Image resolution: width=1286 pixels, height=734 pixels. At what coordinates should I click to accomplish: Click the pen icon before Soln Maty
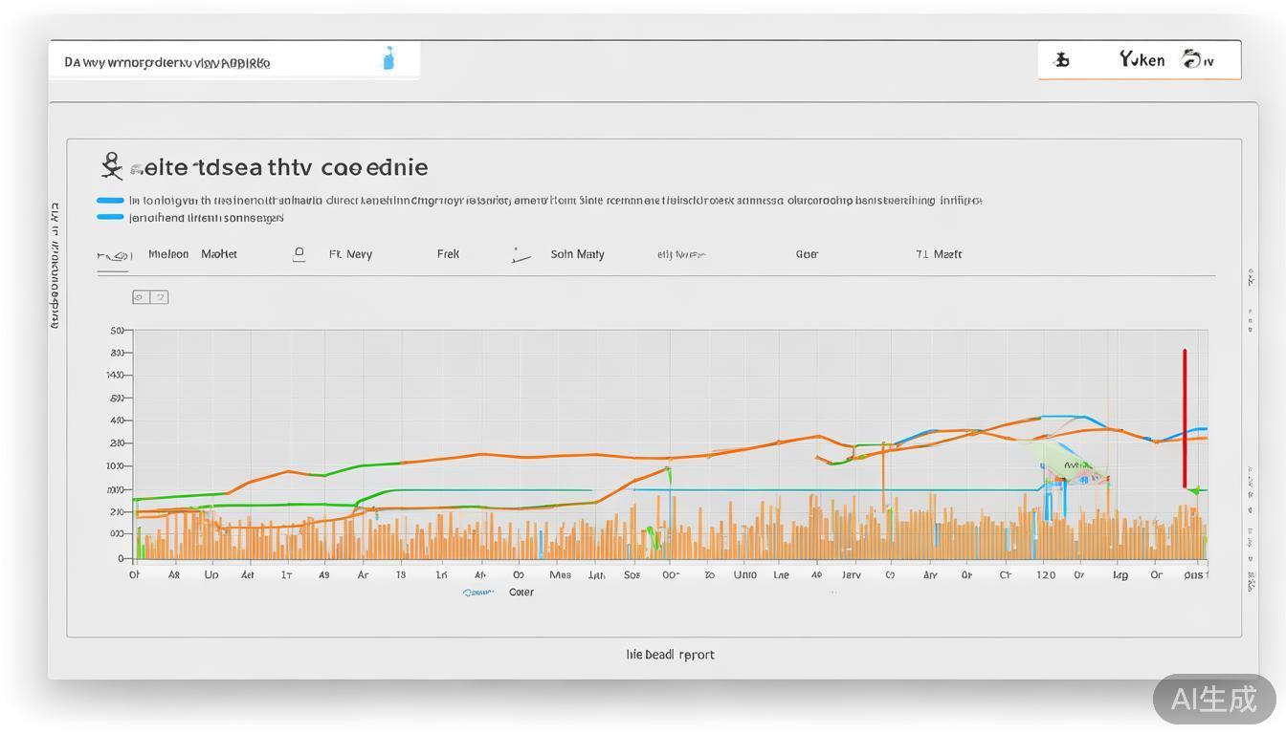[x=521, y=255]
